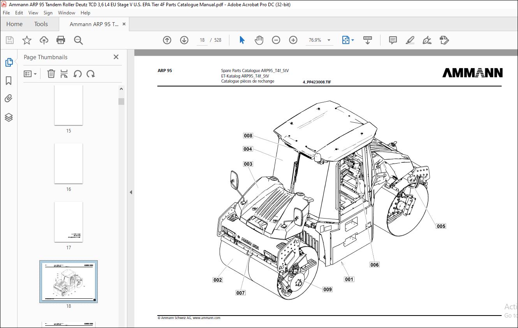Delete page with trash icon
This screenshot has width=518, height=328.
[x=51, y=74]
